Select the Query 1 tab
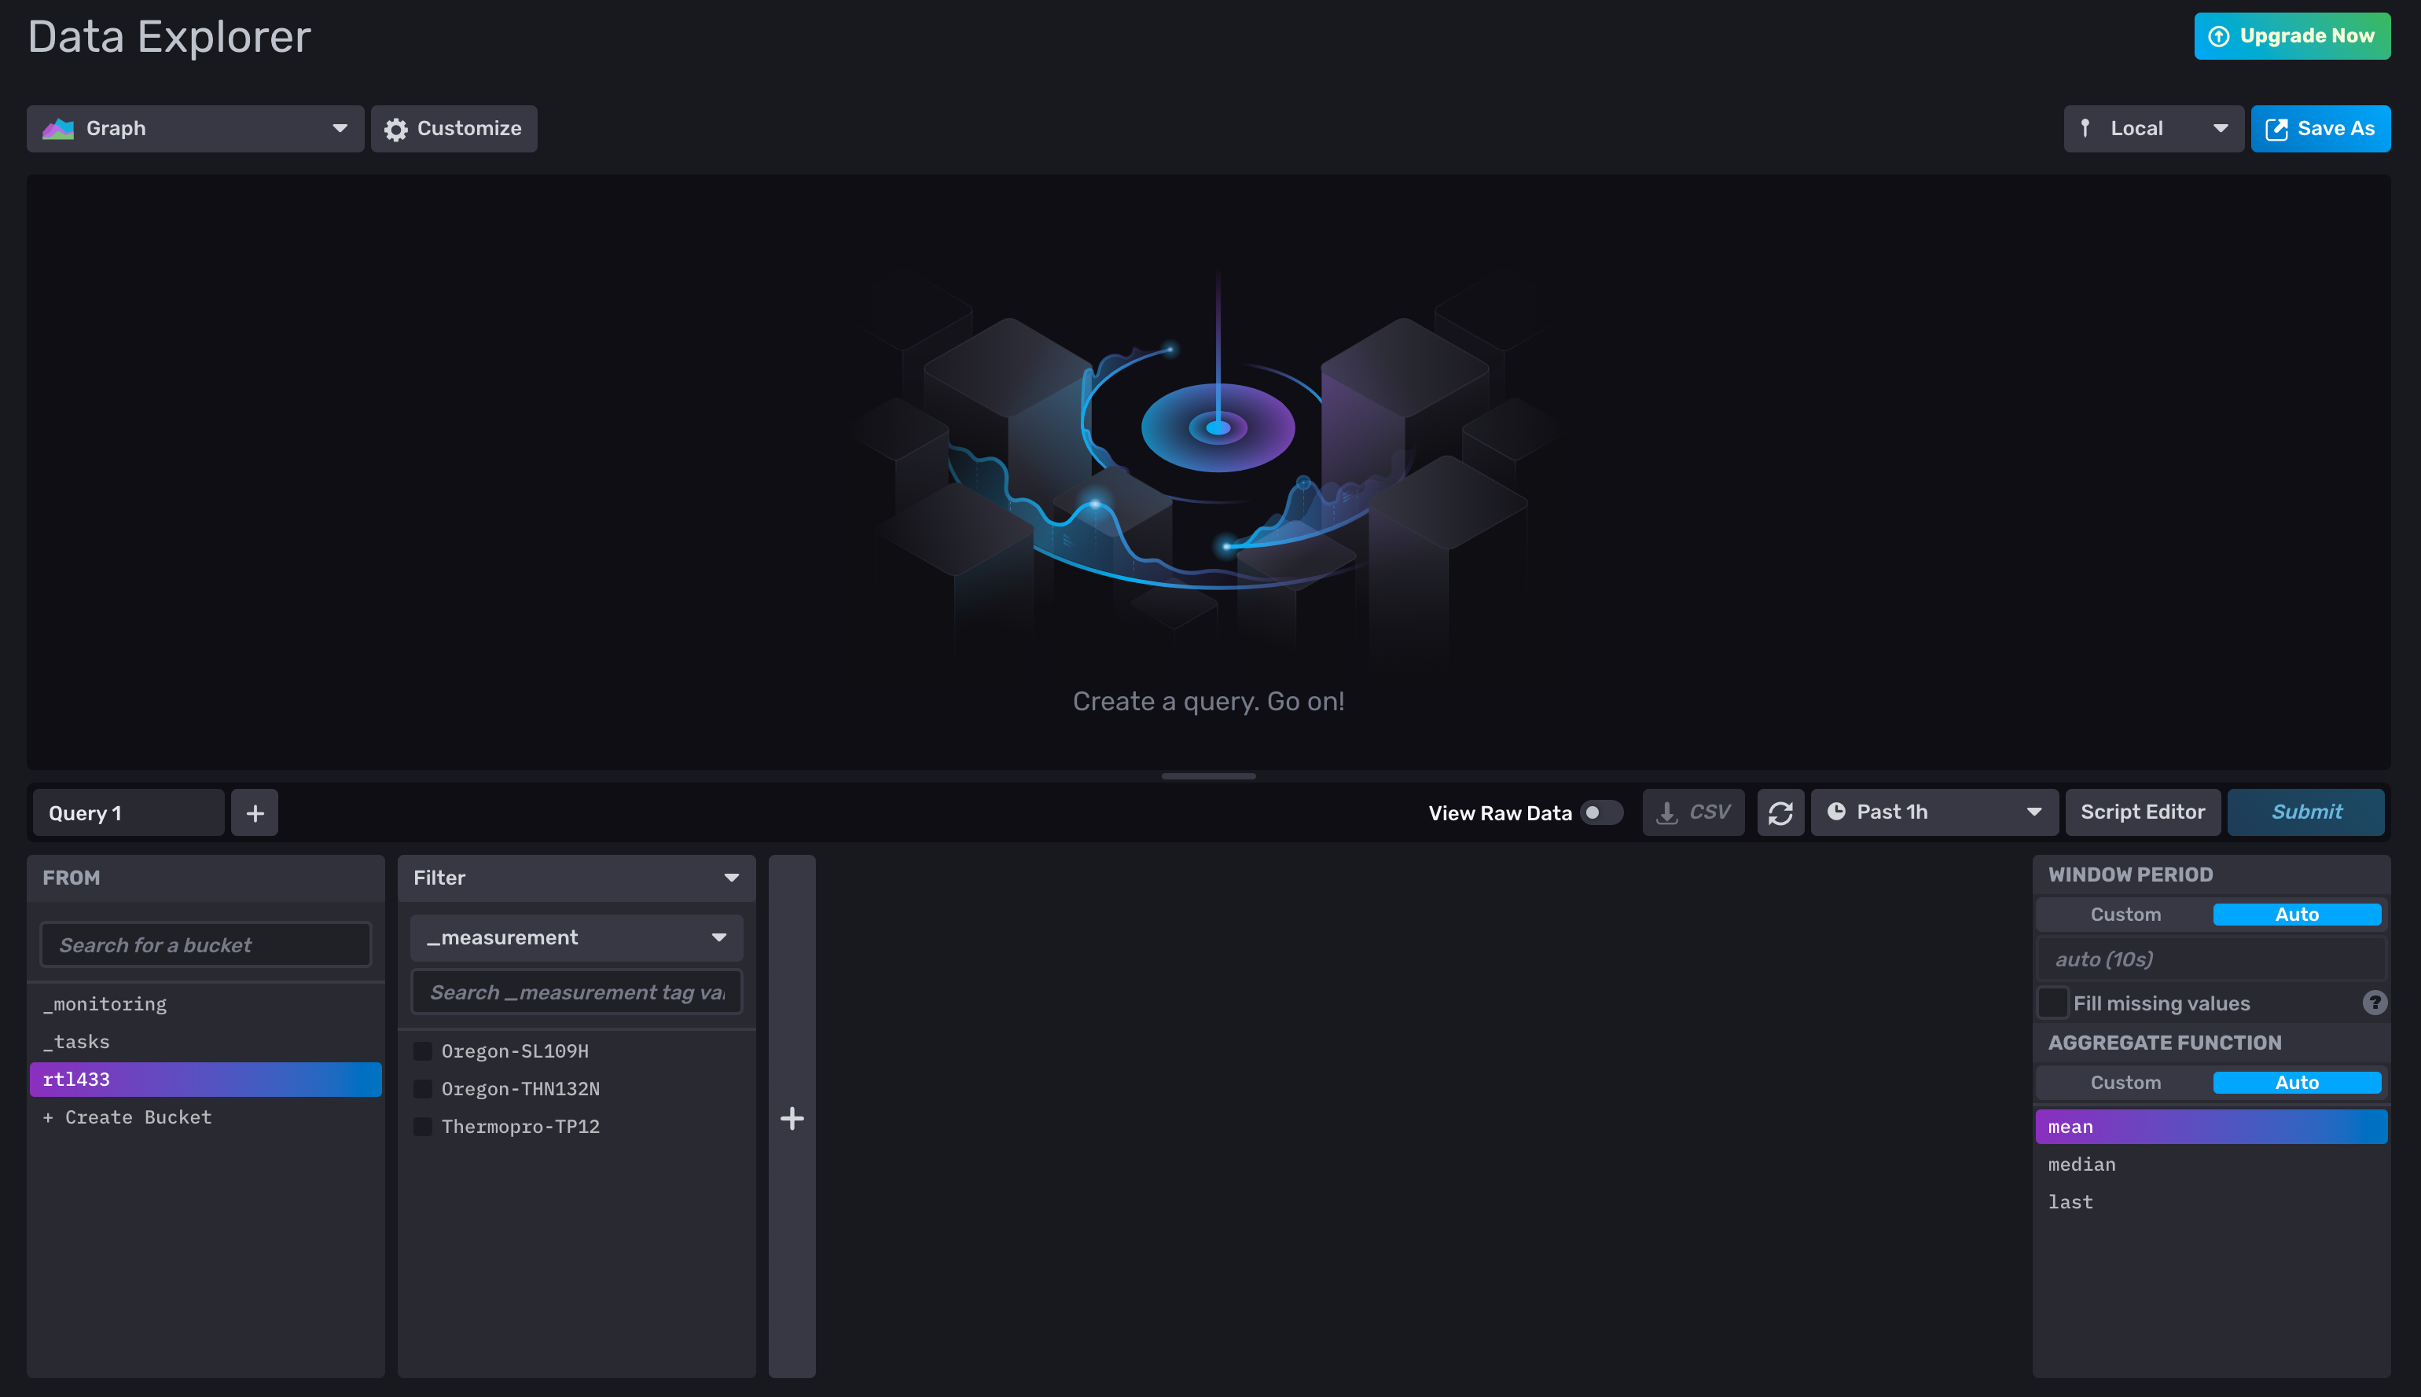This screenshot has height=1397, width=2421. click(127, 812)
